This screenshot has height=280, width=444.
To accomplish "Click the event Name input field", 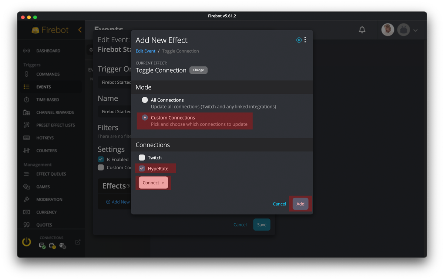I will tap(115, 111).
